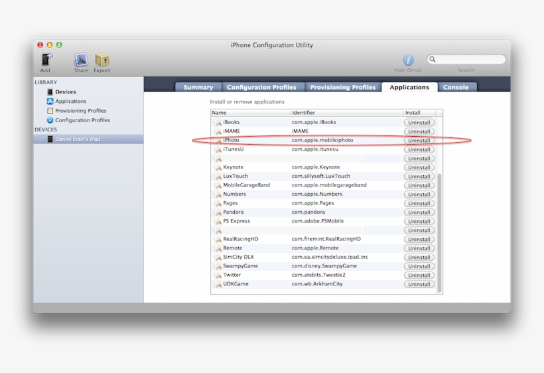The width and height of the screenshot is (544, 373).
Task: Select the com.disney.SwampyGame identifier cell
Action: pos(324,265)
